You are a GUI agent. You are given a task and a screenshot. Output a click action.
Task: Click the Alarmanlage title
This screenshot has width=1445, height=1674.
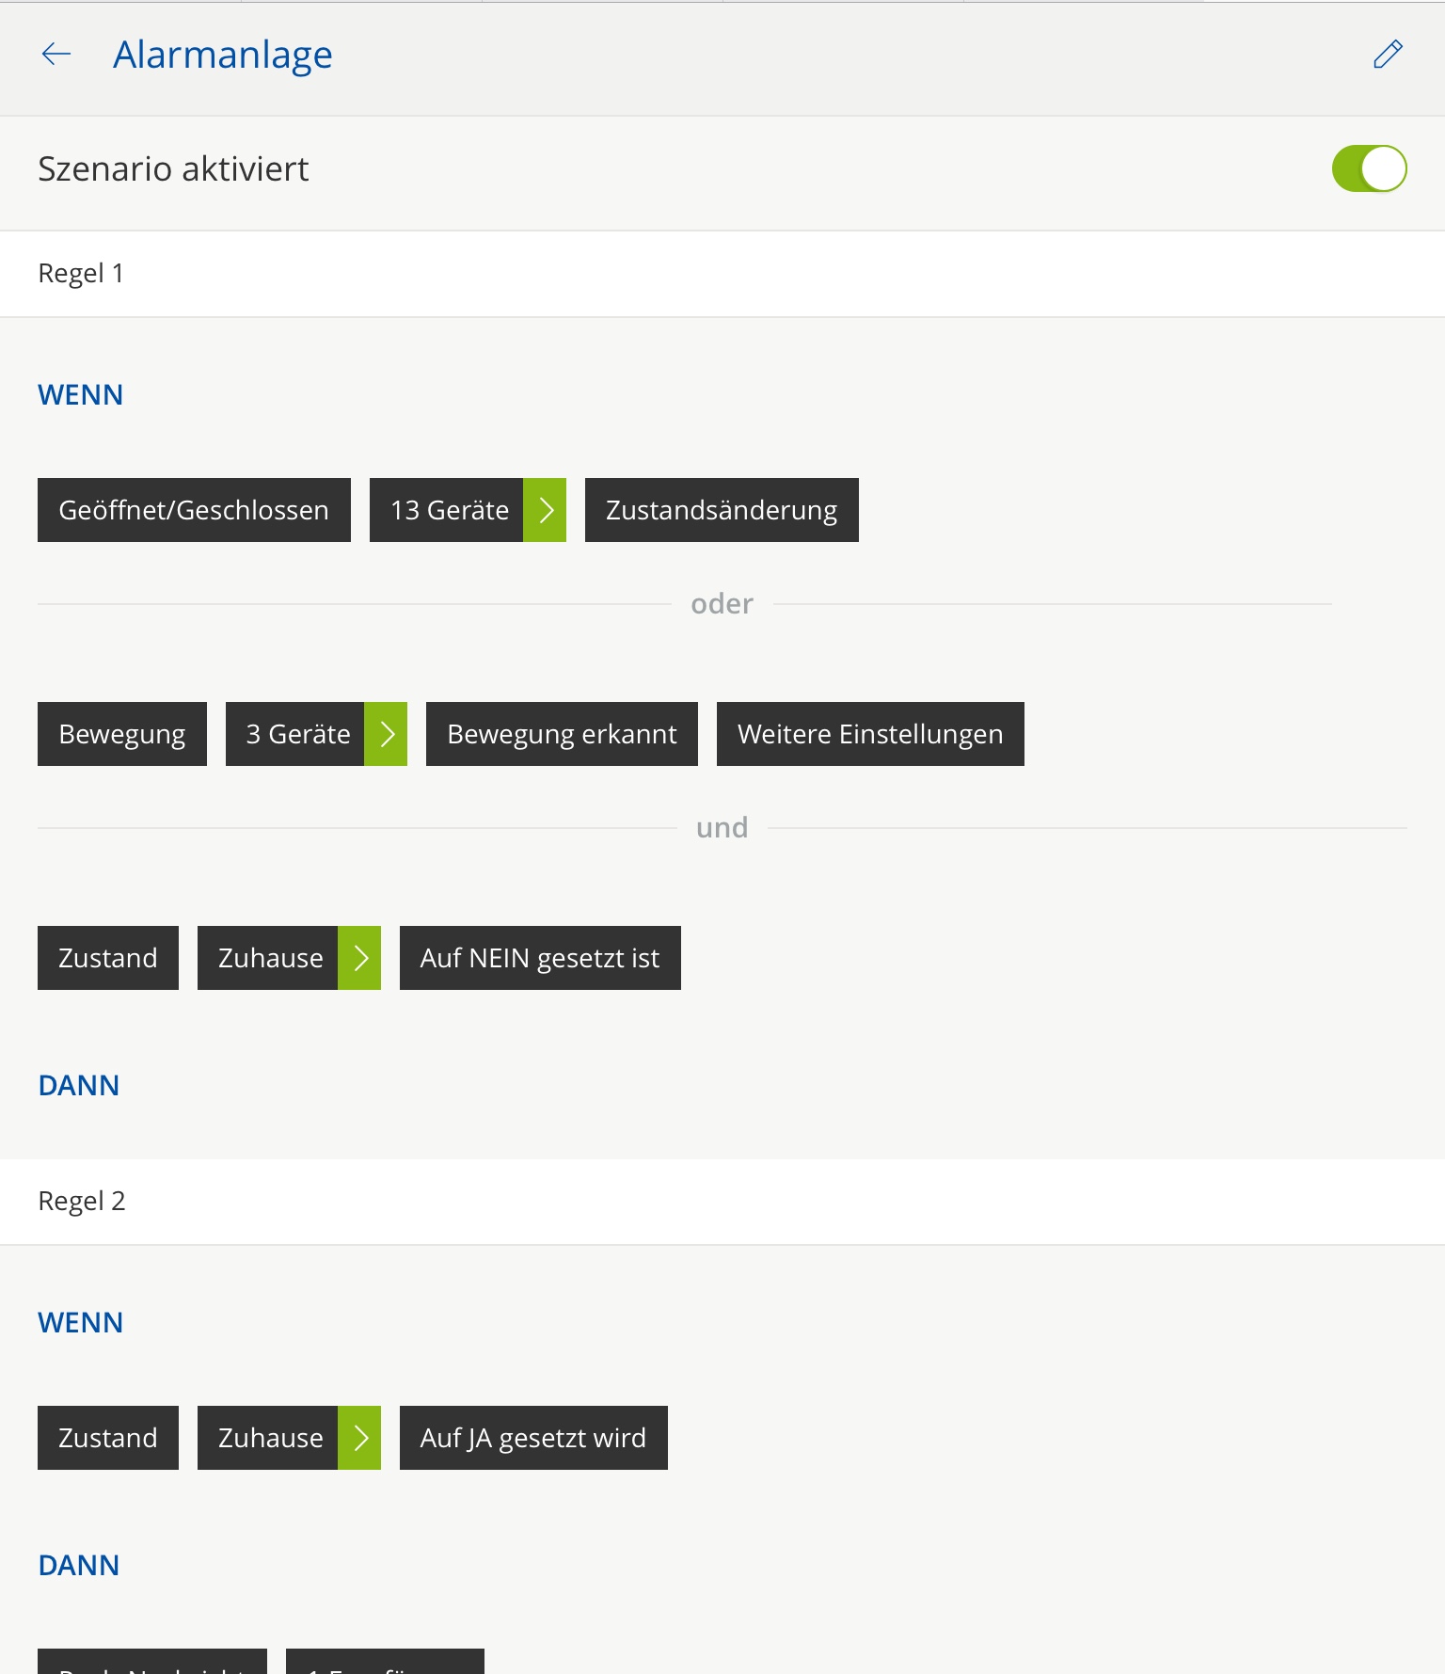click(x=223, y=55)
